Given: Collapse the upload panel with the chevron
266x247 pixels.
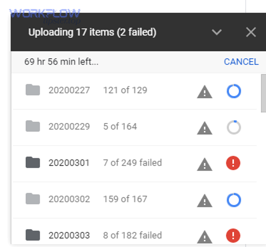Looking at the screenshot, I should (x=217, y=32).
